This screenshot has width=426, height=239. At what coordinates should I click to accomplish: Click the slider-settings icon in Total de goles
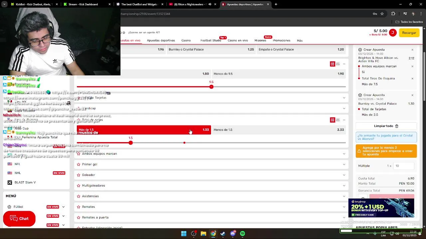[338, 120]
